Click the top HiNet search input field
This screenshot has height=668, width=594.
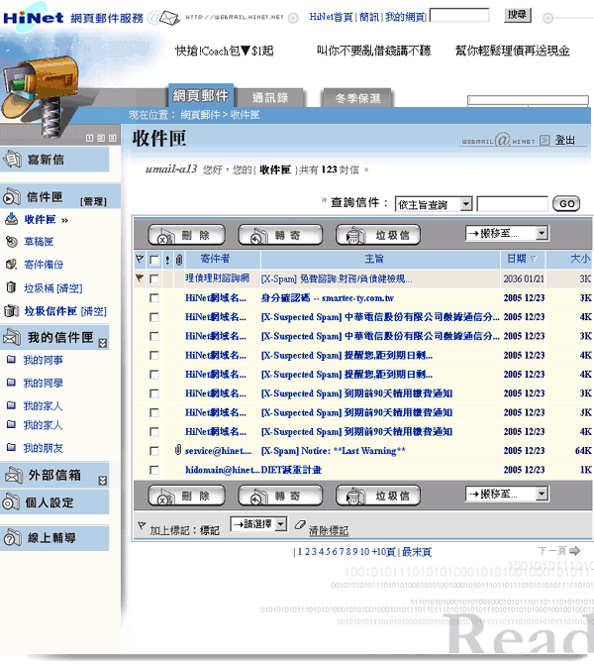click(459, 15)
